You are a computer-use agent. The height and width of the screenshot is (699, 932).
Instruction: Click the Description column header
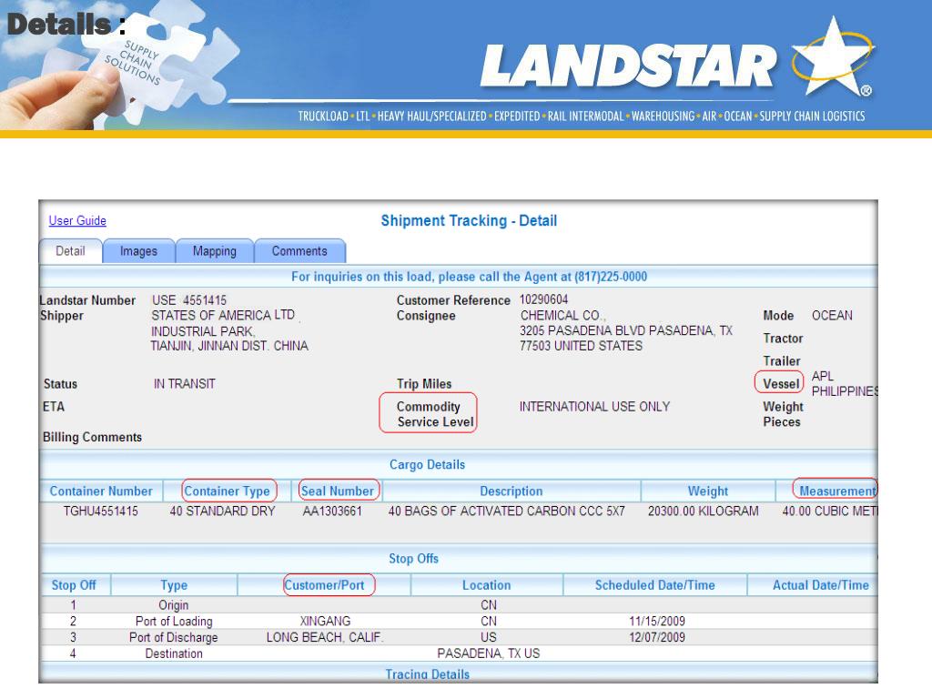[x=512, y=491]
